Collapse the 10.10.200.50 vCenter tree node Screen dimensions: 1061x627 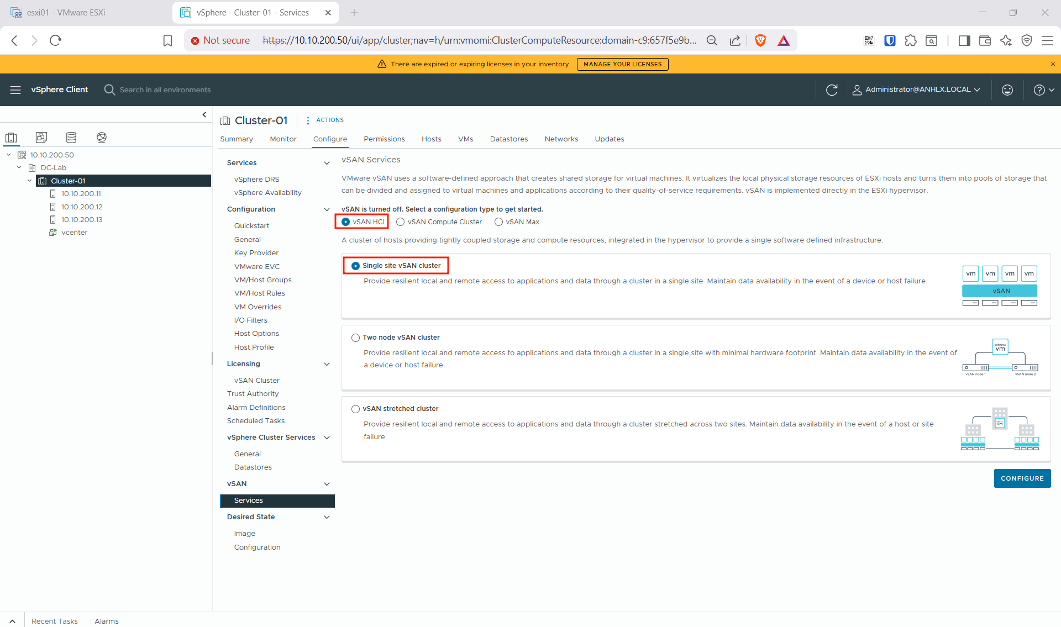(x=9, y=155)
